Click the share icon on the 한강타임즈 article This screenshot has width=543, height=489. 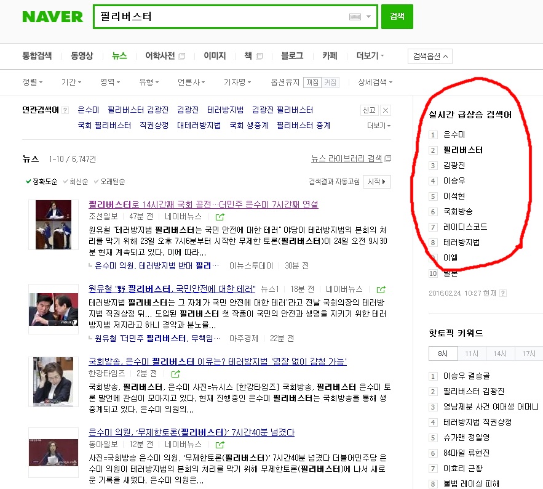(176, 374)
